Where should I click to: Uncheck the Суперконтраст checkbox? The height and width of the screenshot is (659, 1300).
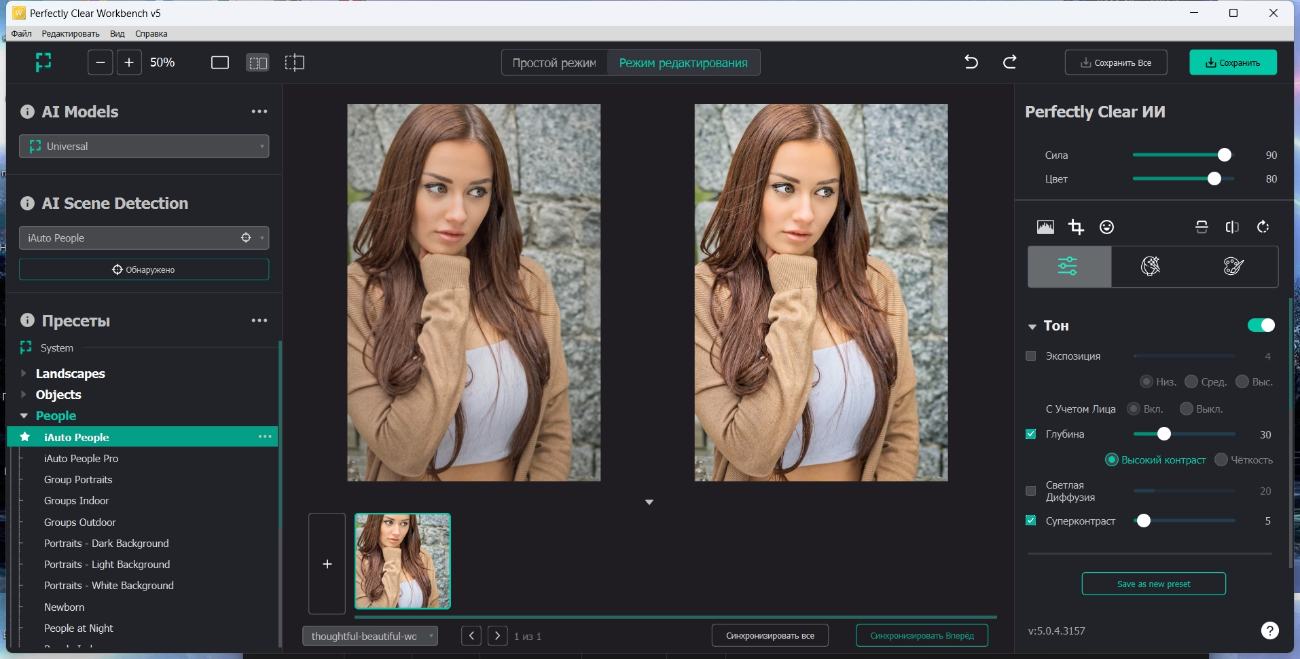click(1031, 521)
